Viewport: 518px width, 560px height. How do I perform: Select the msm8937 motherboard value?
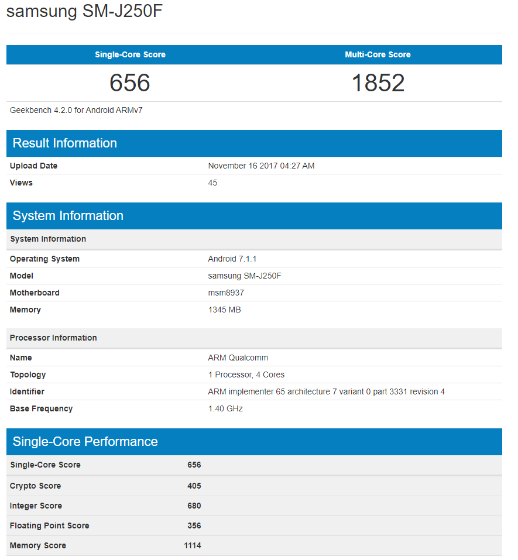coord(226,293)
